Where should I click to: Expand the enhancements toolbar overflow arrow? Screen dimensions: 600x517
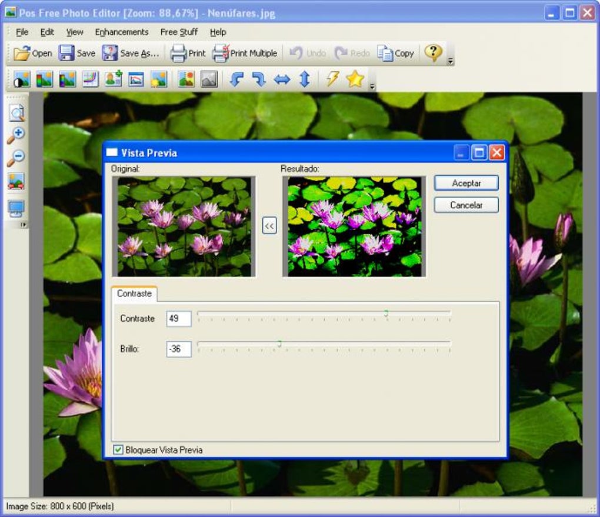(372, 87)
